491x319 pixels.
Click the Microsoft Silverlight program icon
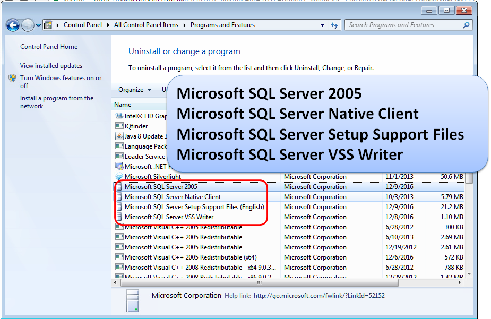119,177
